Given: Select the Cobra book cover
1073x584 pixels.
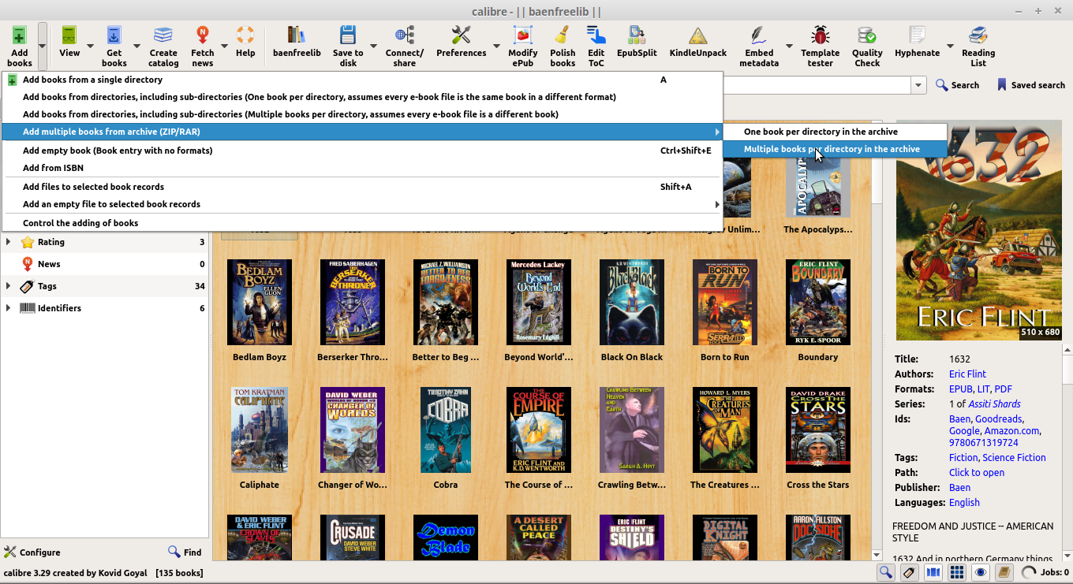Looking at the screenshot, I should (446, 430).
